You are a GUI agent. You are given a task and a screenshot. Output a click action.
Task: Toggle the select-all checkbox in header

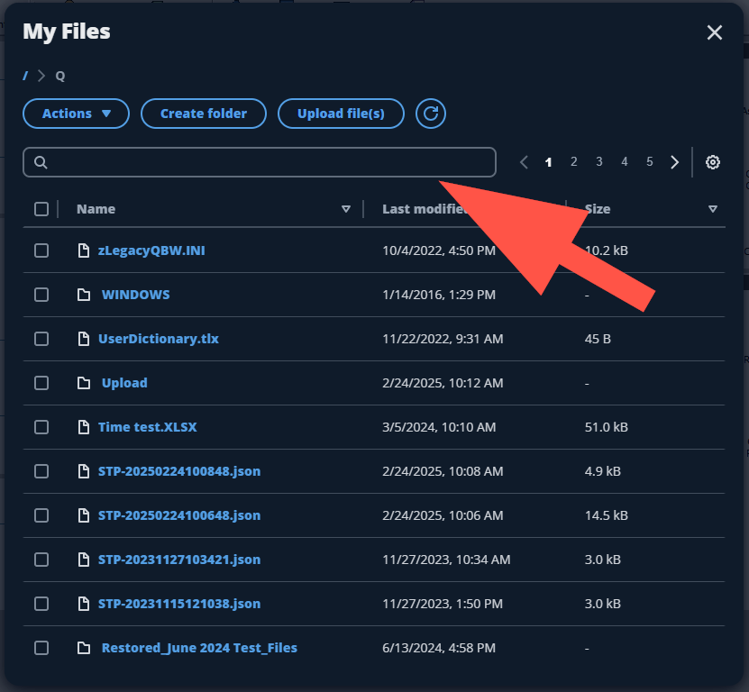tap(41, 209)
